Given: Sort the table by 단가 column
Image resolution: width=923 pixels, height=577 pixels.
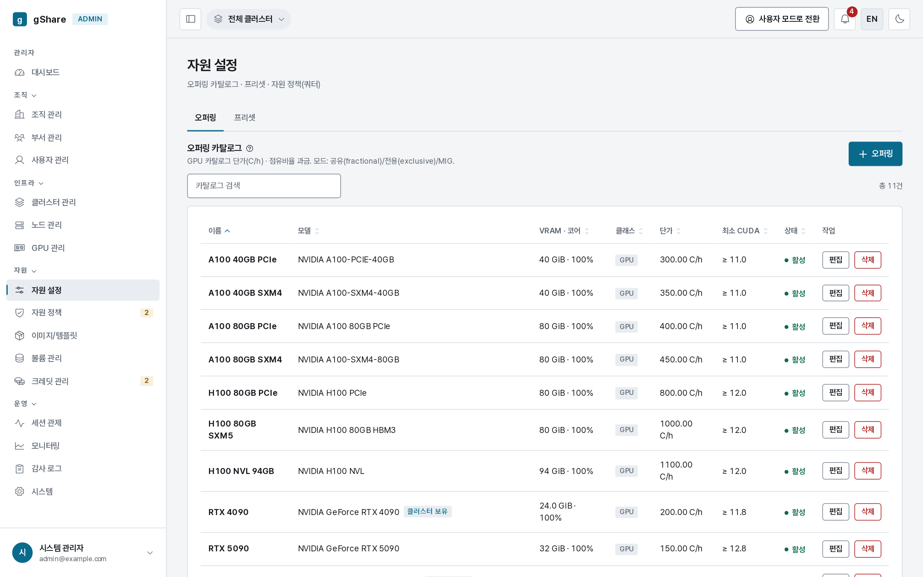Looking at the screenshot, I should [670, 231].
